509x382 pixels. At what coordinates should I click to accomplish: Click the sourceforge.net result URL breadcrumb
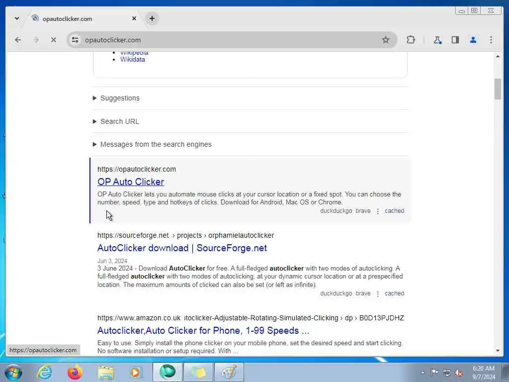(x=186, y=235)
